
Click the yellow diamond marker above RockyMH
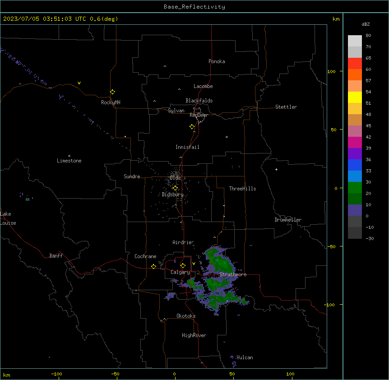113,92
